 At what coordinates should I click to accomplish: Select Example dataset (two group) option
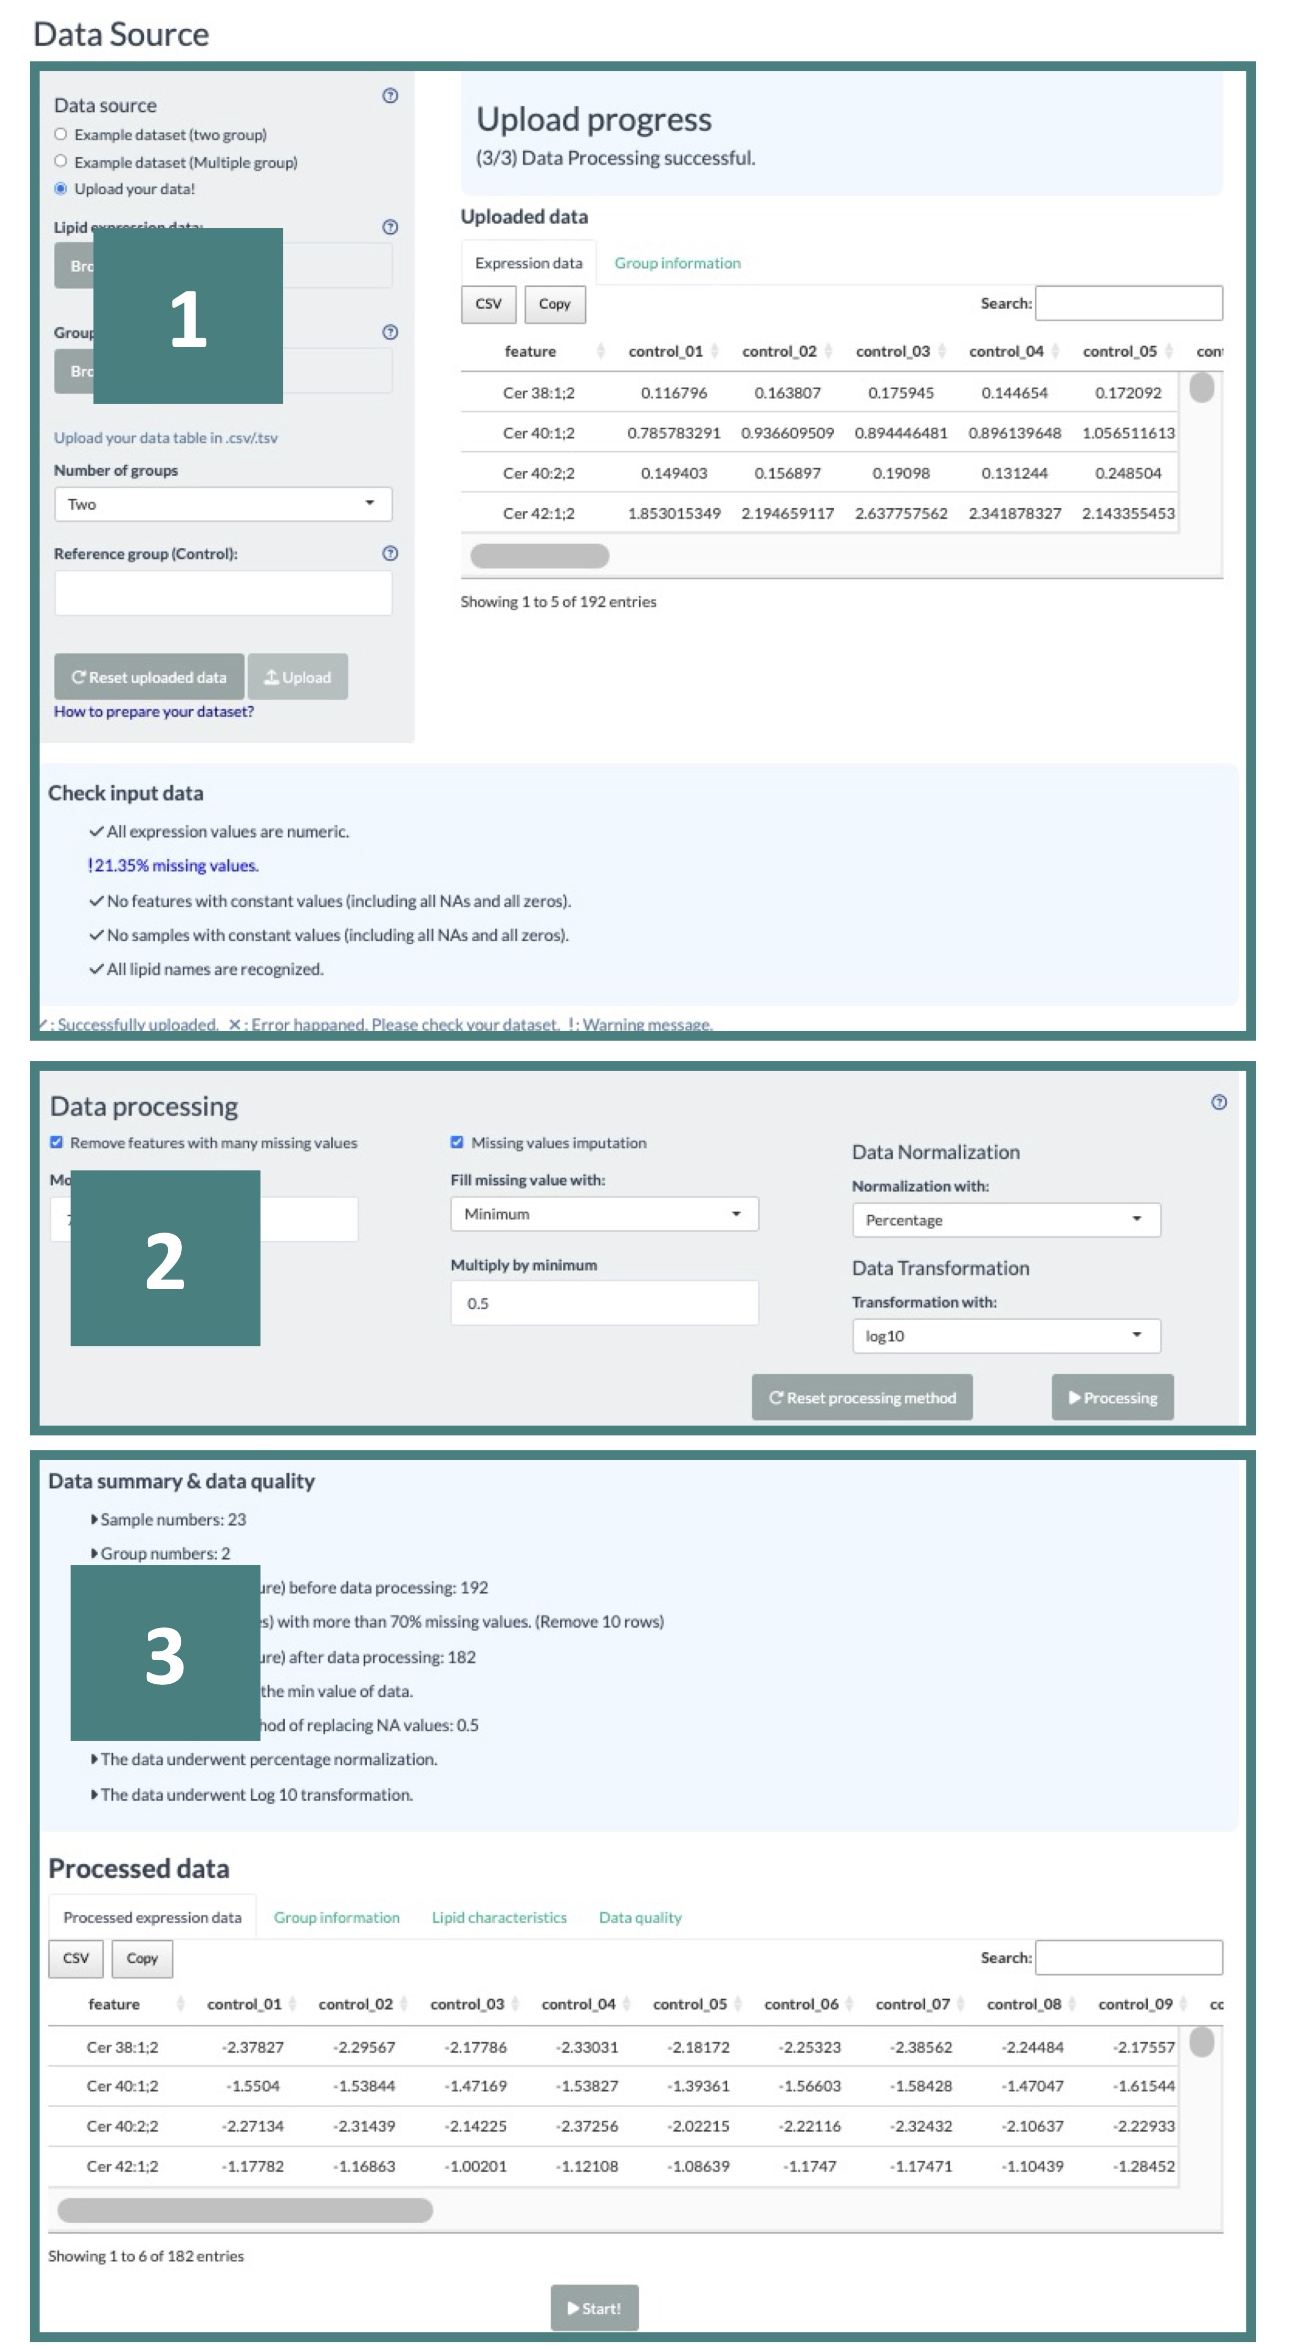pyautogui.click(x=61, y=135)
